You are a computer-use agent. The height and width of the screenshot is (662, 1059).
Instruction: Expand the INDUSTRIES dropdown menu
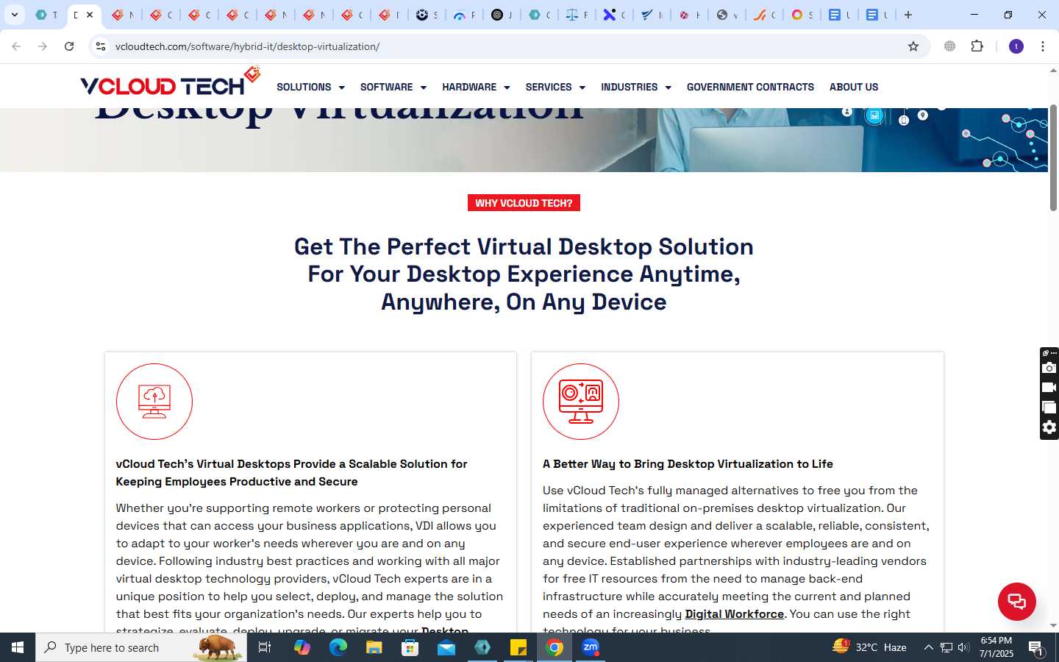635,87
